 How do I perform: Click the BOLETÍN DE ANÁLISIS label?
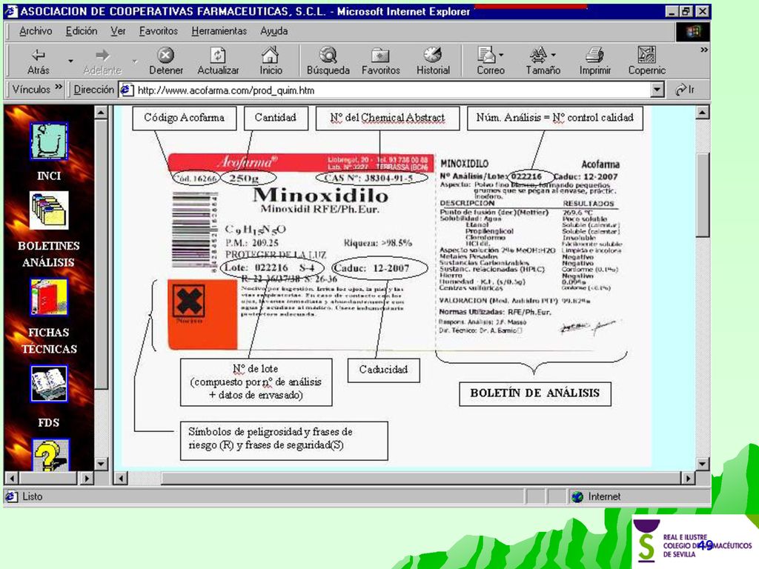click(535, 393)
